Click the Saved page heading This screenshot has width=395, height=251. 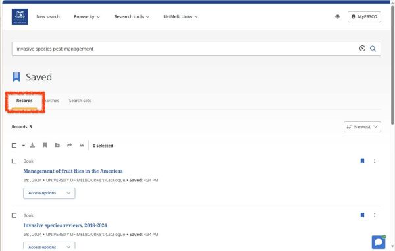pyautogui.click(x=39, y=77)
